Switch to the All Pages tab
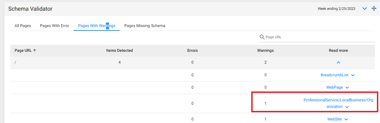The height and width of the screenshot is (123, 380). tap(23, 26)
